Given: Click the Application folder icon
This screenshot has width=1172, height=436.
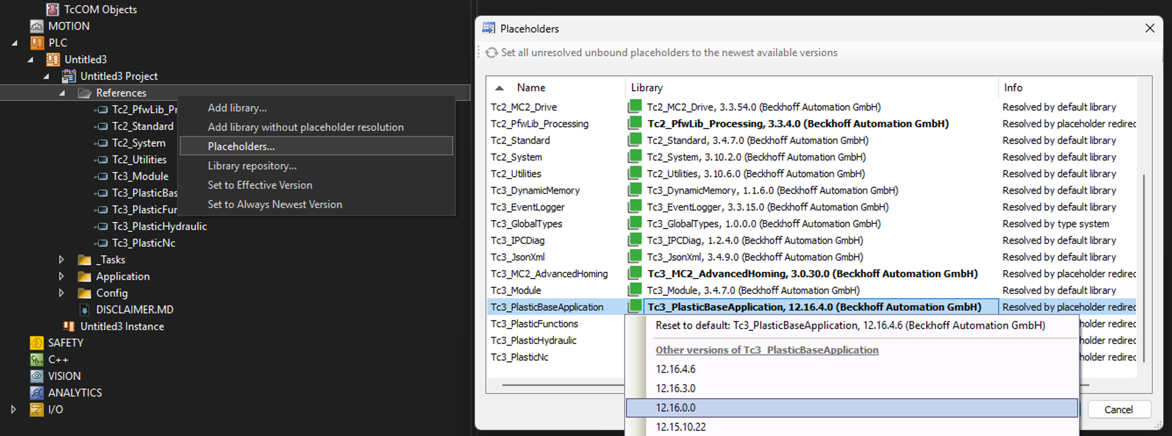Looking at the screenshot, I should 84,276.
